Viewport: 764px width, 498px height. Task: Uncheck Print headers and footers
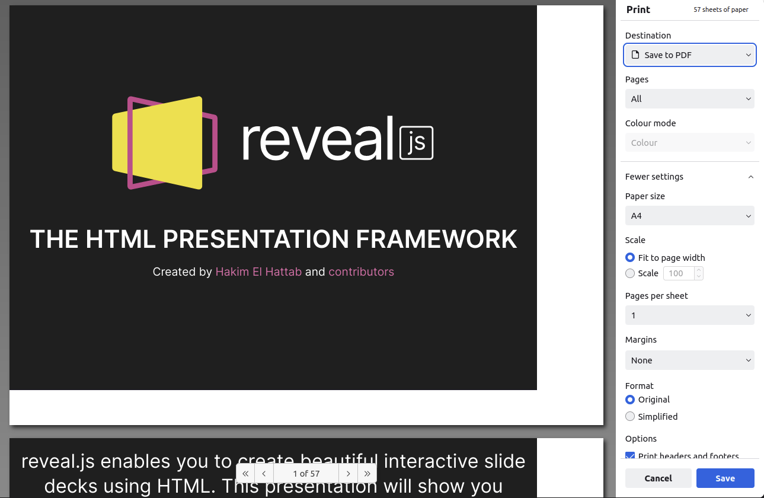pos(629,456)
